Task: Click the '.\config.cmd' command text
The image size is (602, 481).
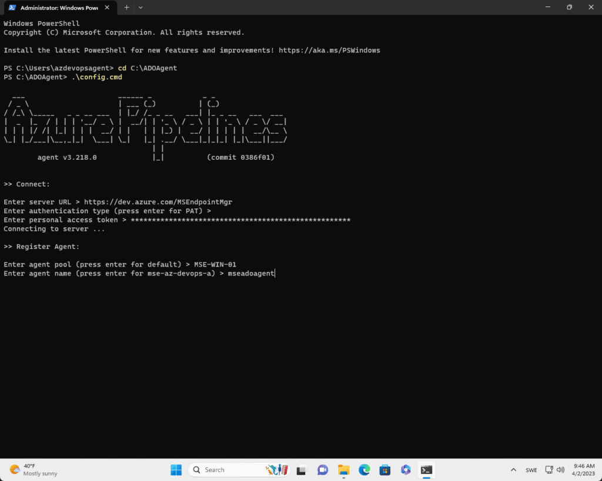Action: coord(97,77)
